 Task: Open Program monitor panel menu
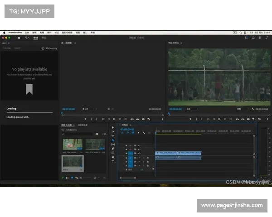point(181,43)
